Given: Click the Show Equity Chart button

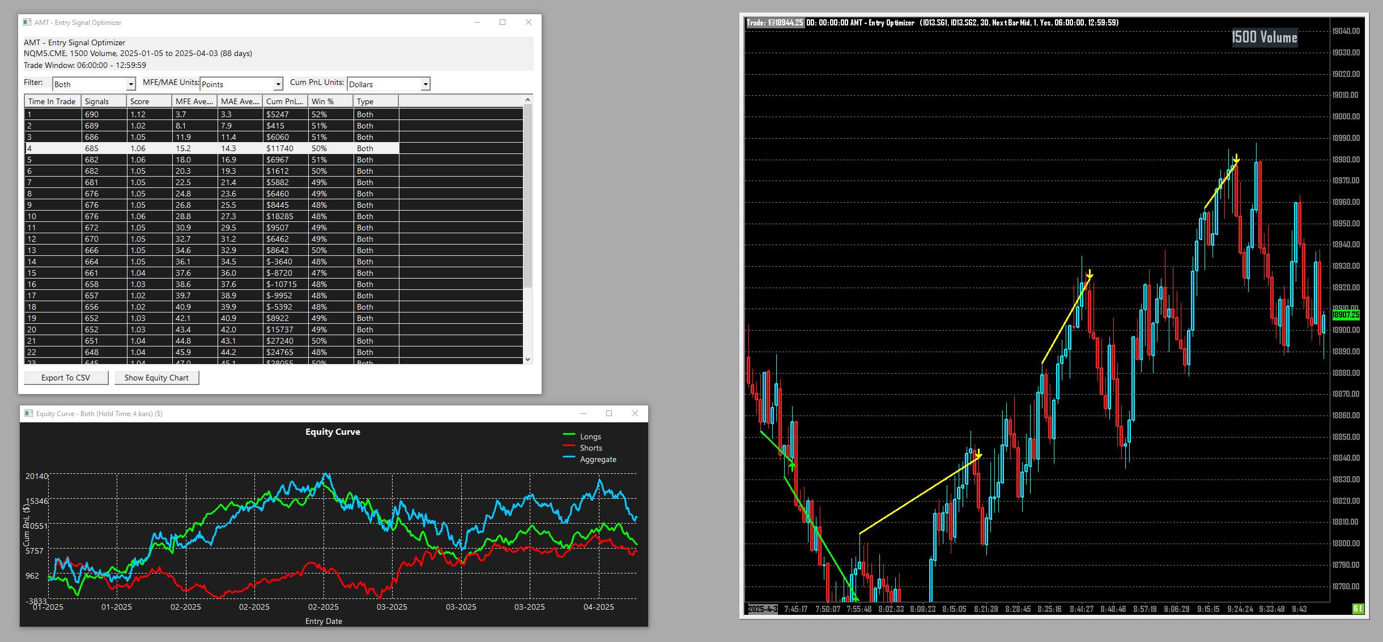Looking at the screenshot, I should [156, 378].
